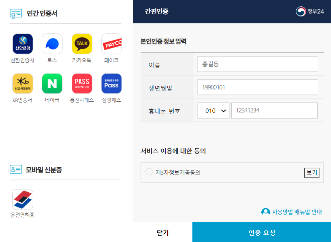
Task: Click the 간편인증 header title
Action: [157, 12]
